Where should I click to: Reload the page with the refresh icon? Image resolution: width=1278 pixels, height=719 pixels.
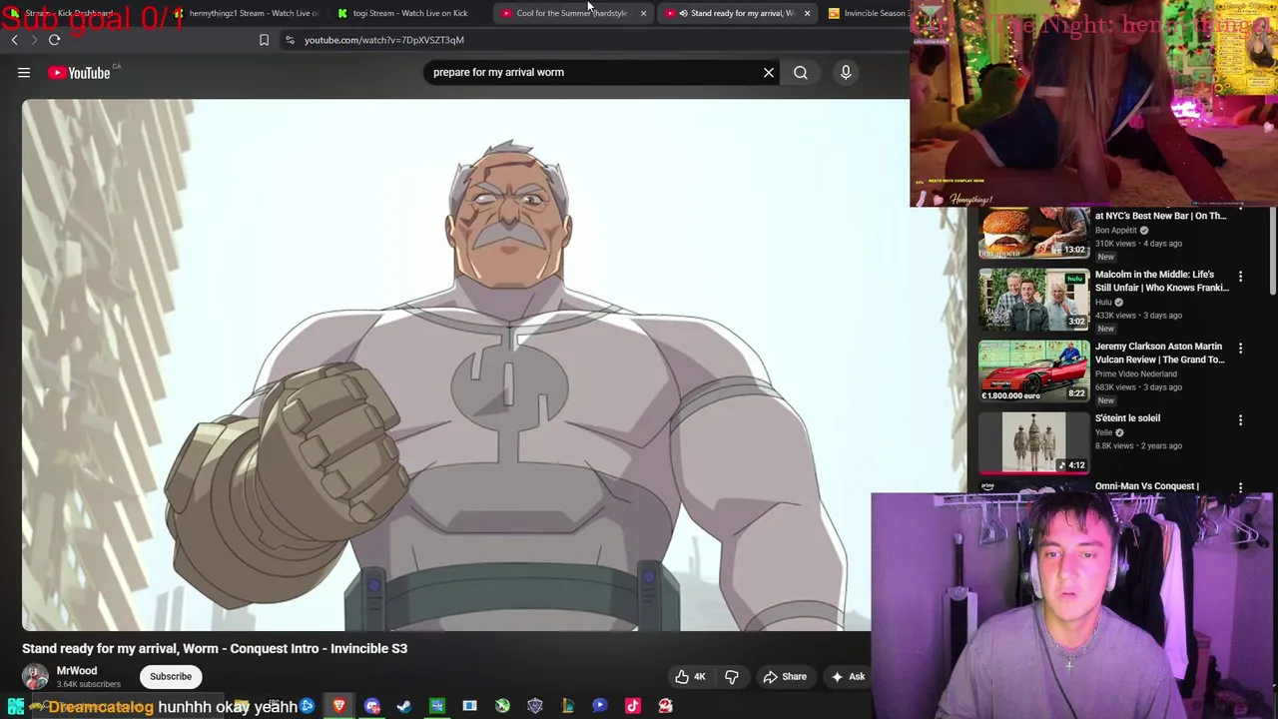pos(55,40)
